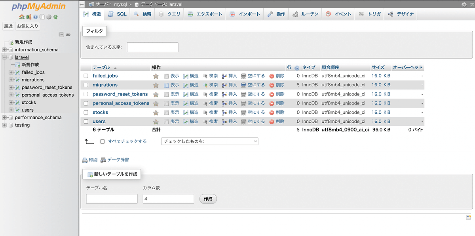Screen dimensions: 475x236
Task: Switch to the SQL tab
Action: 117,14
